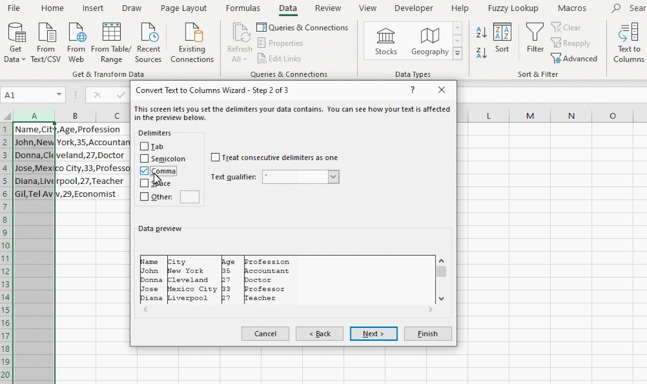Import data From Text/CSV

tap(46, 43)
